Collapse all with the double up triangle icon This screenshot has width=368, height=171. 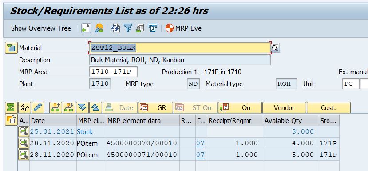96,107
